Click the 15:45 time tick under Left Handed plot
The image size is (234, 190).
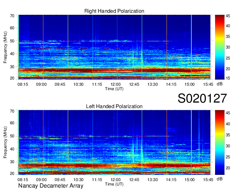[x=208, y=180]
